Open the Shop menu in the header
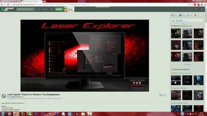The height and width of the screenshot is (116, 207). click(39, 9)
